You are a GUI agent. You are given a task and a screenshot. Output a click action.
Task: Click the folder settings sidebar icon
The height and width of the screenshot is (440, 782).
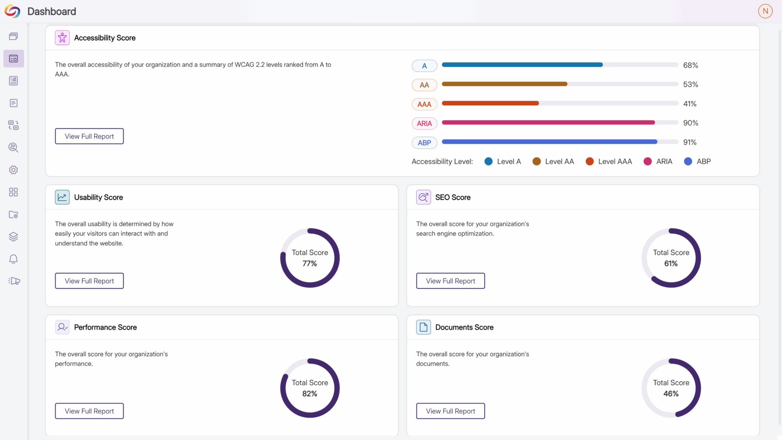(x=13, y=214)
